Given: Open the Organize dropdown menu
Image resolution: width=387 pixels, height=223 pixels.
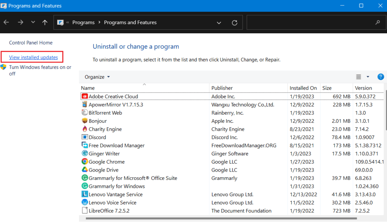Looking at the screenshot, I should (x=97, y=77).
